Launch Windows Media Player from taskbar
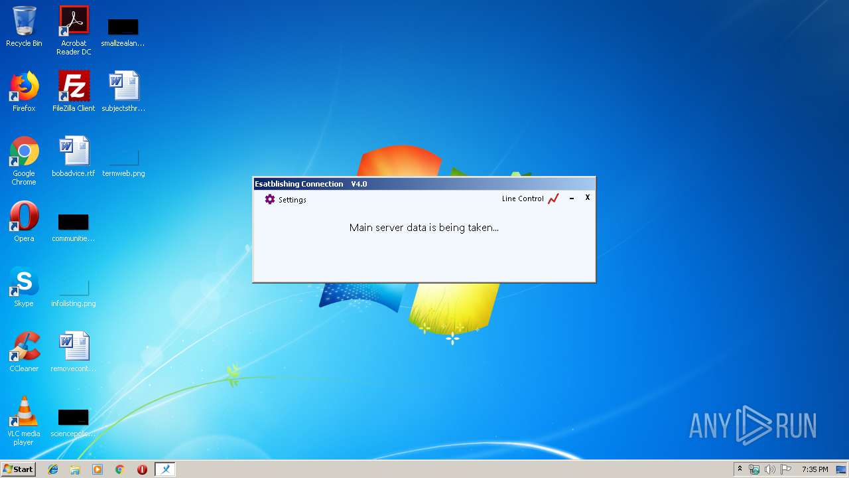The height and width of the screenshot is (478, 849). tap(98, 469)
